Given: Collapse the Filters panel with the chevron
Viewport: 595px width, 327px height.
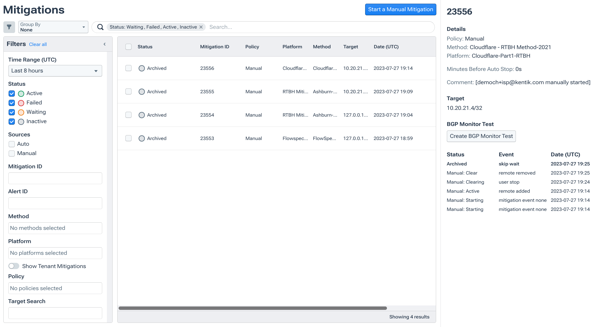Looking at the screenshot, I should pyautogui.click(x=105, y=44).
